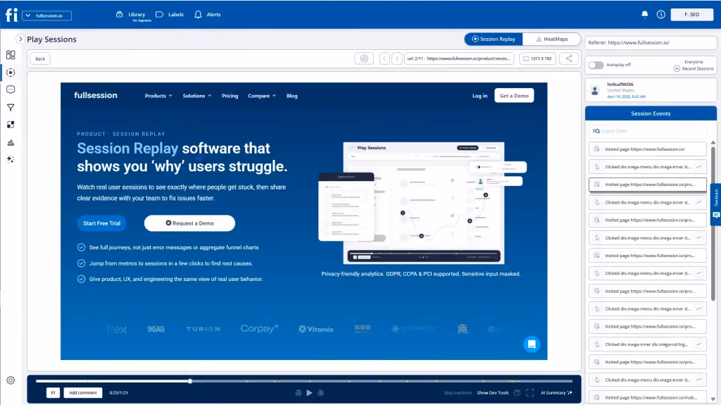The image size is (721, 405).
Task: Click the Feedback side tab
Action: pos(716,204)
